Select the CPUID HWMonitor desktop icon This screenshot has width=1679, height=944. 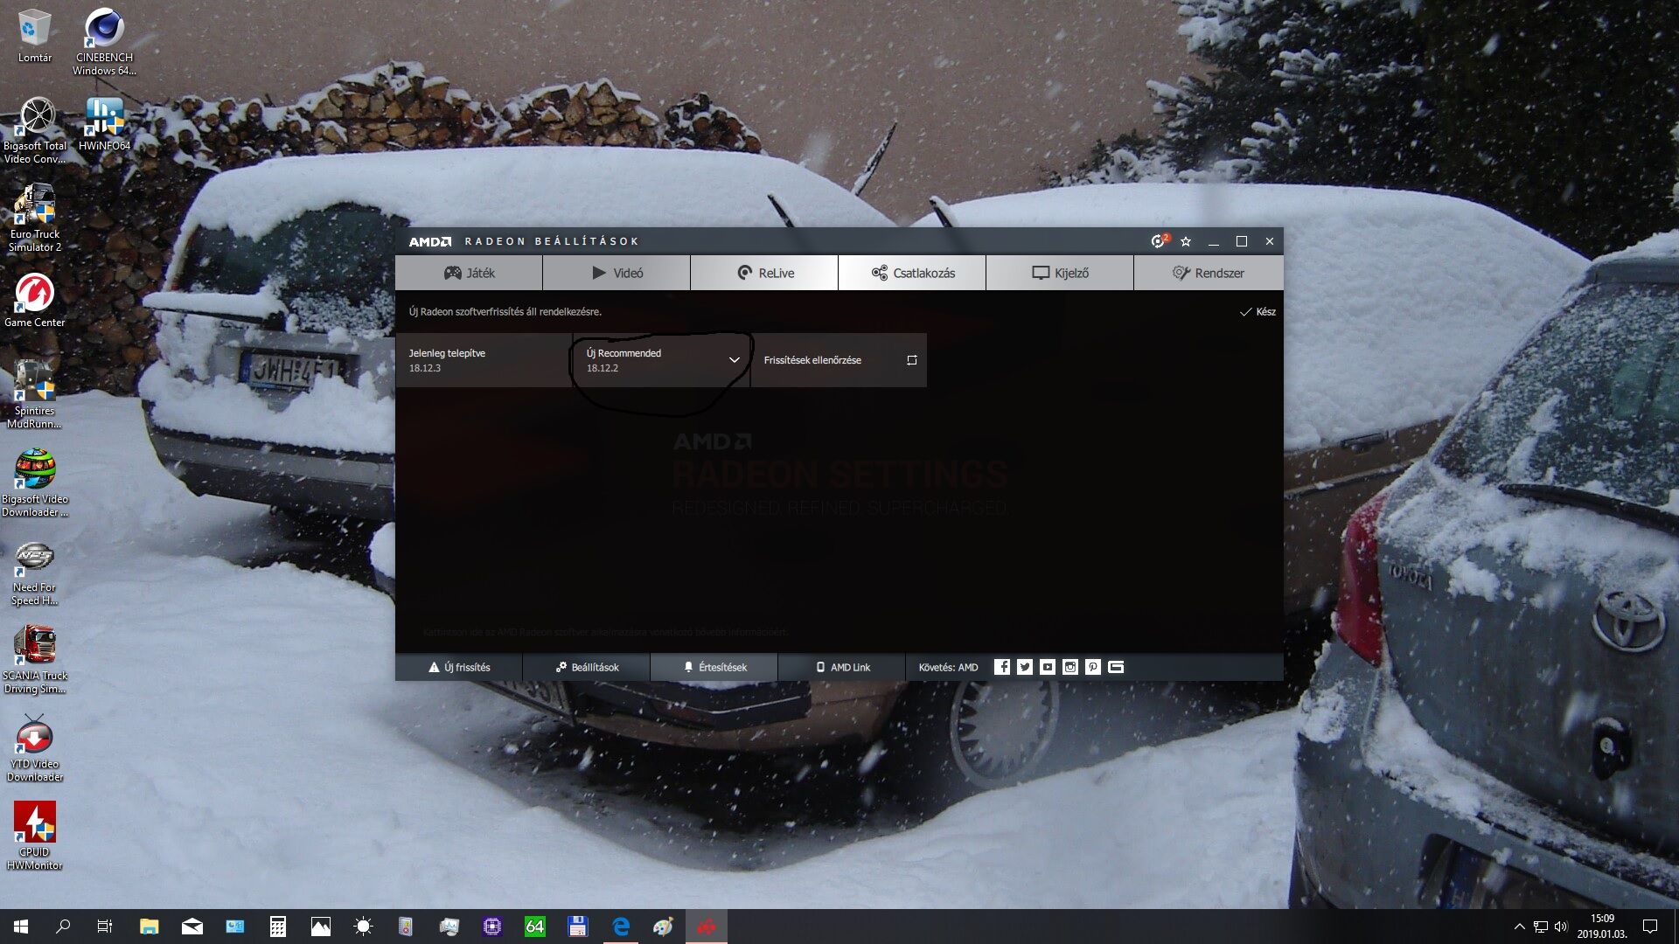pyautogui.click(x=35, y=836)
